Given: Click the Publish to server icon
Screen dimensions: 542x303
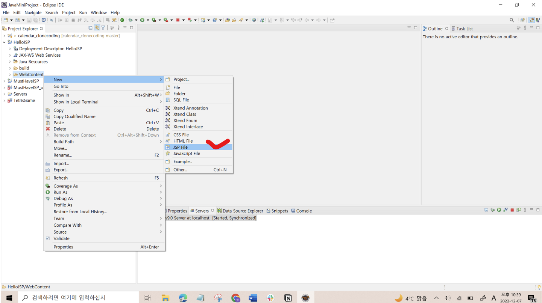Looking at the screenshot, I should (518, 210).
